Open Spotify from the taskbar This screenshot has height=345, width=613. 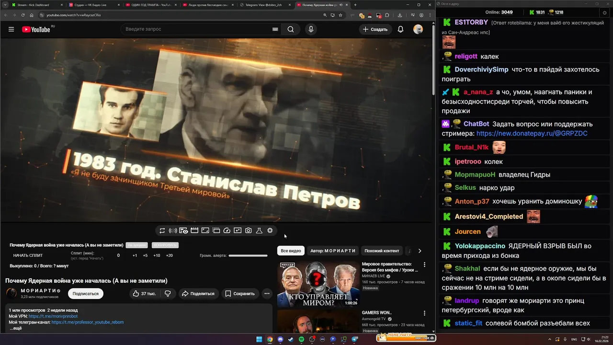point(301,339)
